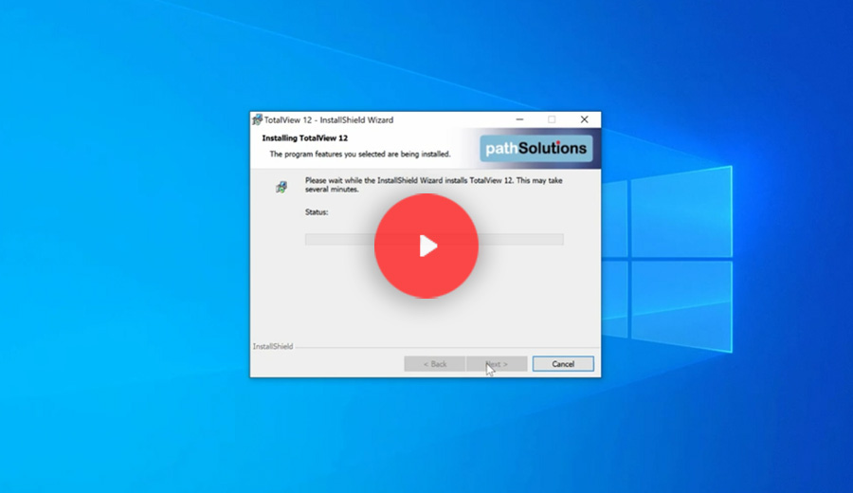
Task: Click the Status label text
Action: 317,212
